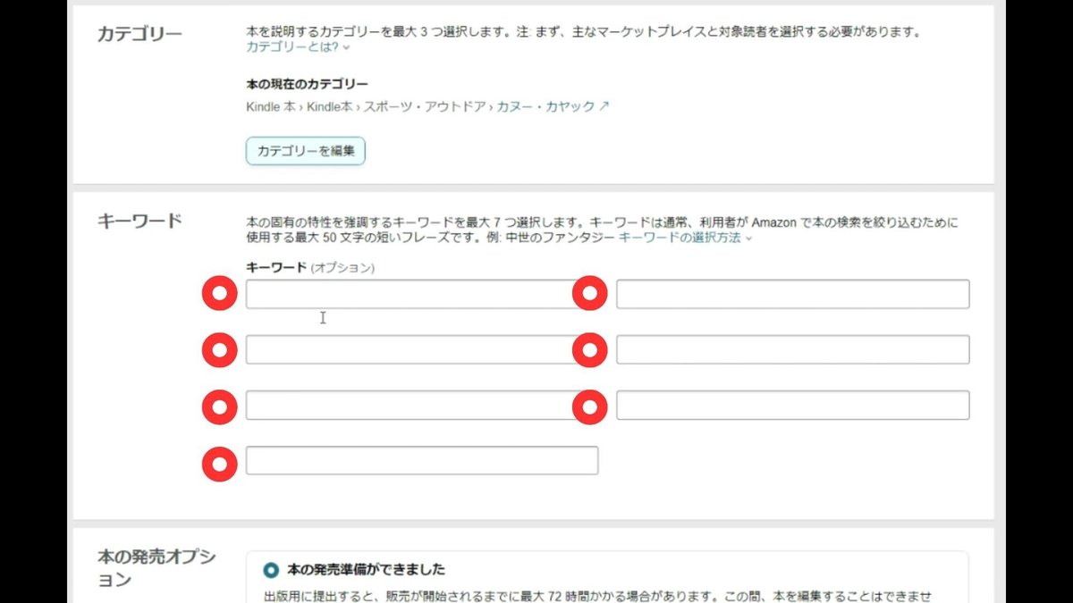Click red ring marker beside fourth-row keyword field
This screenshot has width=1073, height=603.
tap(219, 464)
